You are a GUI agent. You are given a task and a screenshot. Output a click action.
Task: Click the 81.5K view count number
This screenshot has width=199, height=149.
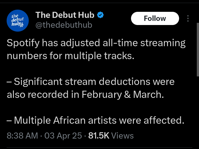(99, 136)
